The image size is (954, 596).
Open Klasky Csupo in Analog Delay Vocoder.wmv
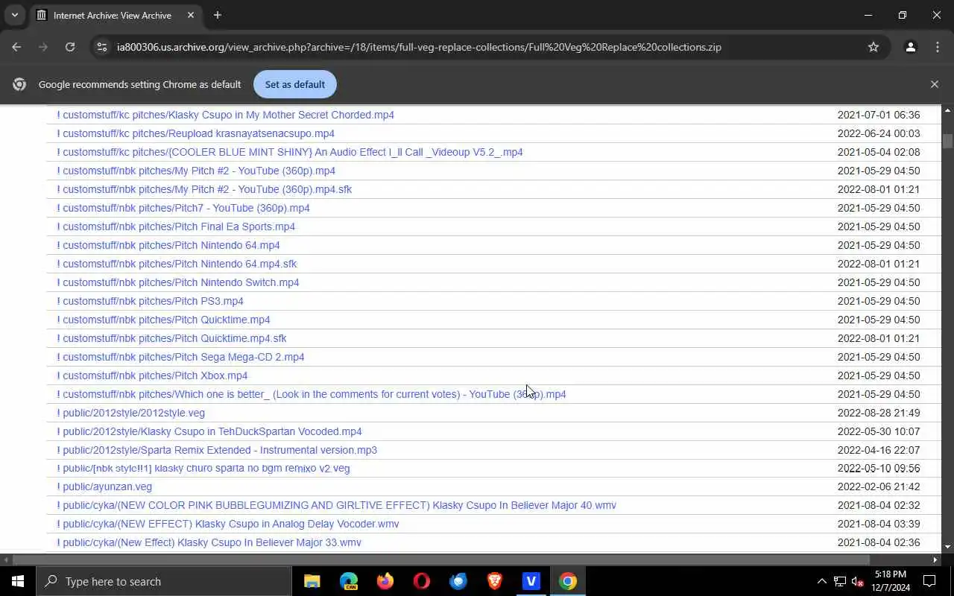click(x=228, y=524)
